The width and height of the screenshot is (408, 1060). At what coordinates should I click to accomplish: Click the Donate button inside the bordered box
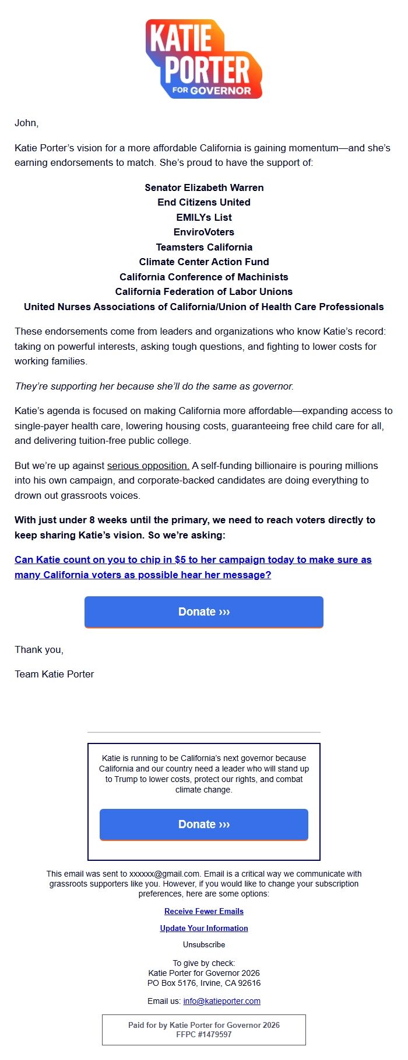point(203,824)
